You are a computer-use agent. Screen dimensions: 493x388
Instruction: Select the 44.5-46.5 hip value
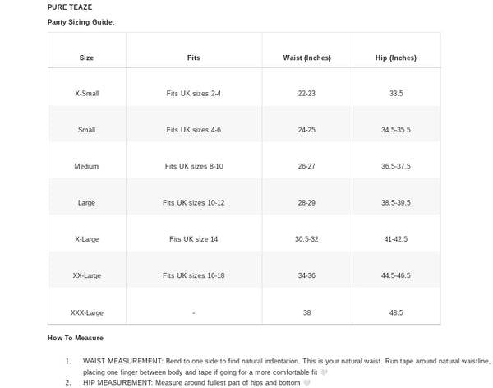[396, 275]
